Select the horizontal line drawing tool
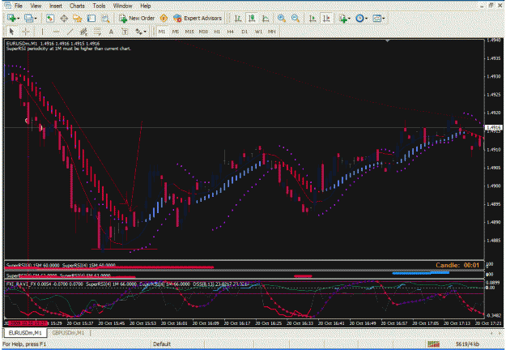 (x=56, y=32)
